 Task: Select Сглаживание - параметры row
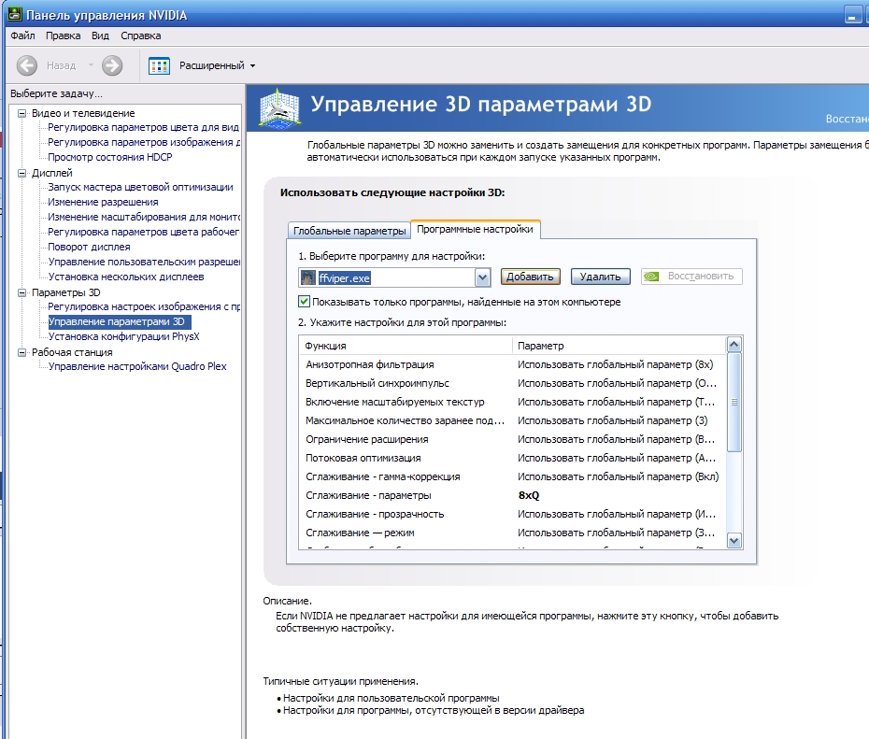[512, 496]
